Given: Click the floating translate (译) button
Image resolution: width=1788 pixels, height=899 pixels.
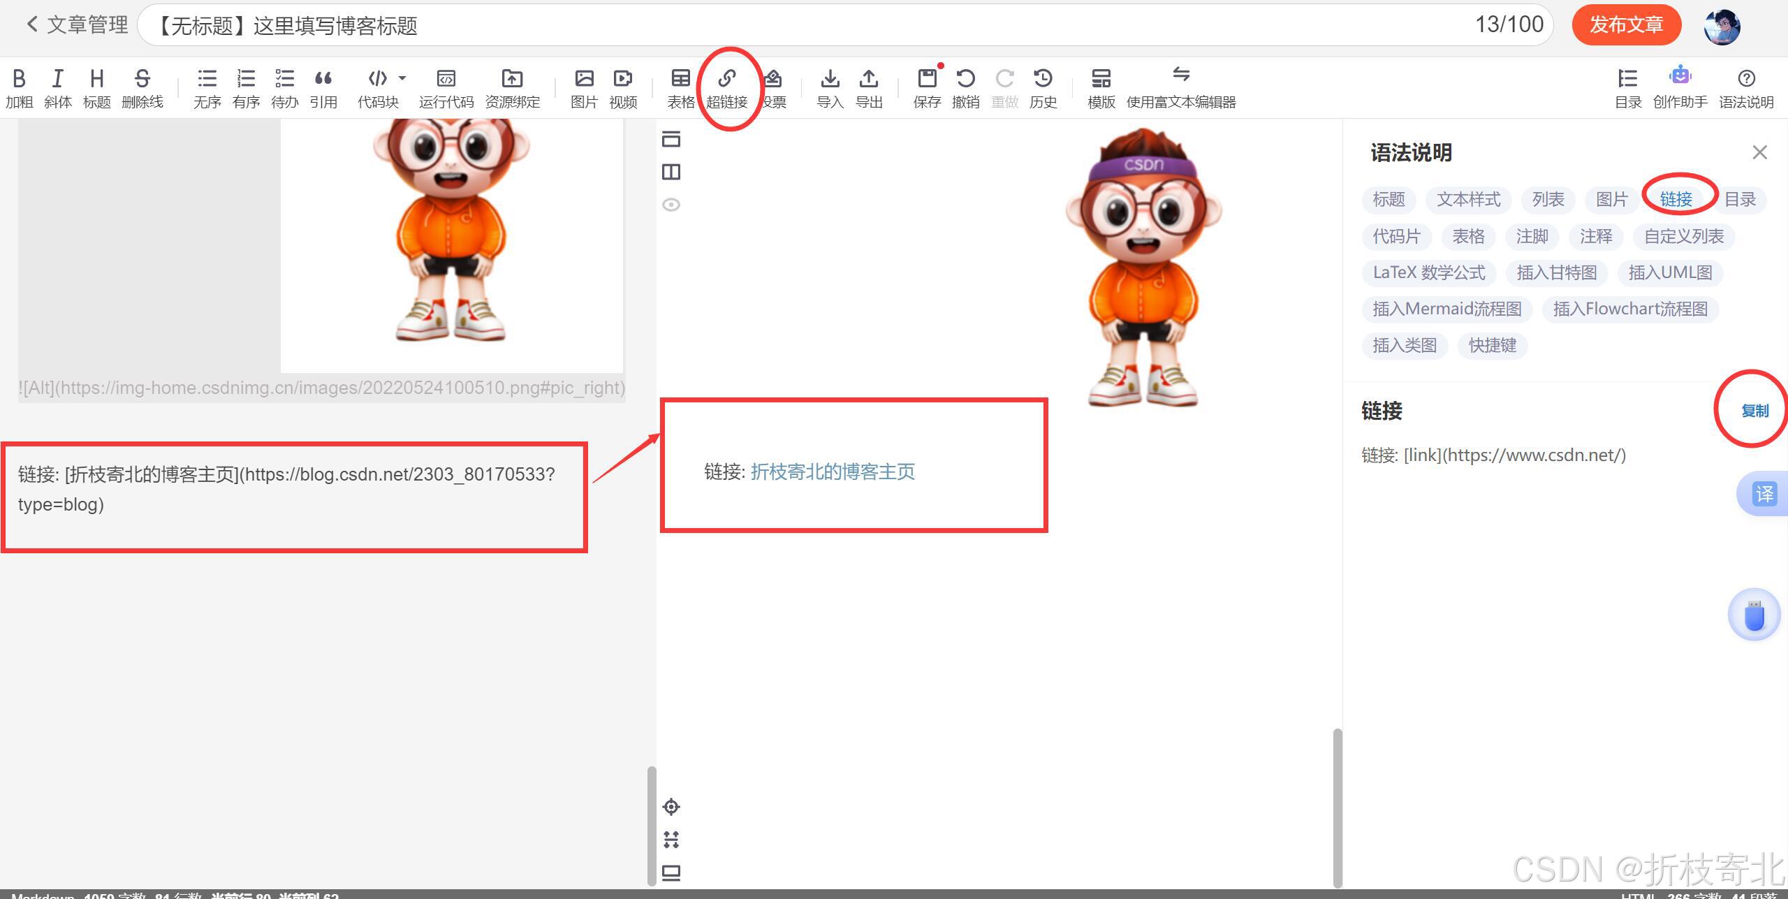Looking at the screenshot, I should click(x=1763, y=494).
